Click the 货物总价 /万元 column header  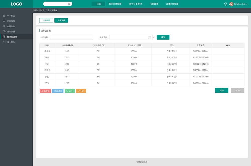pyautogui.click(x=133, y=45)
